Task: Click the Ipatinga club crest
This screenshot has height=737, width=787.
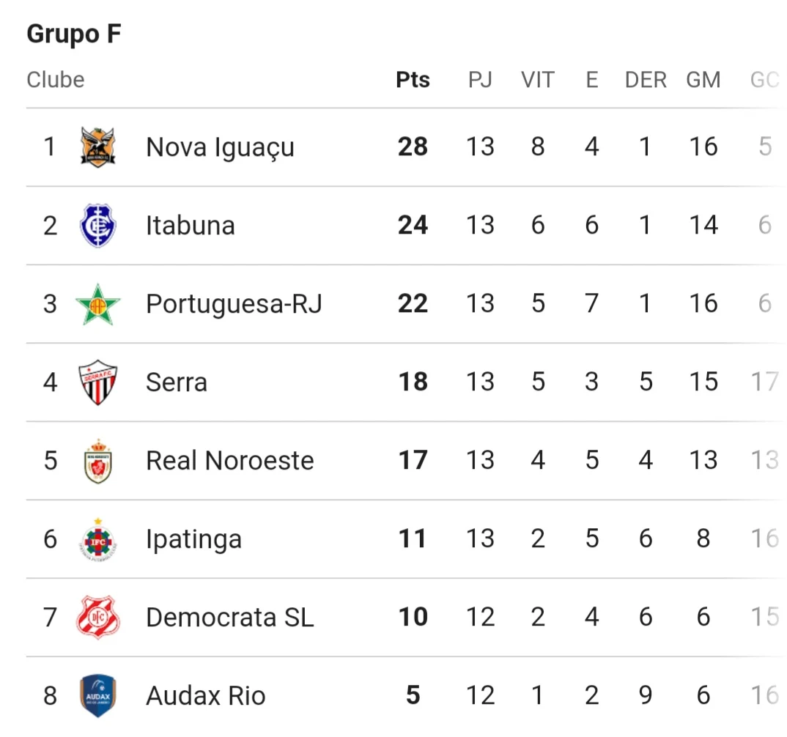Action: click(x=98, y=540)
